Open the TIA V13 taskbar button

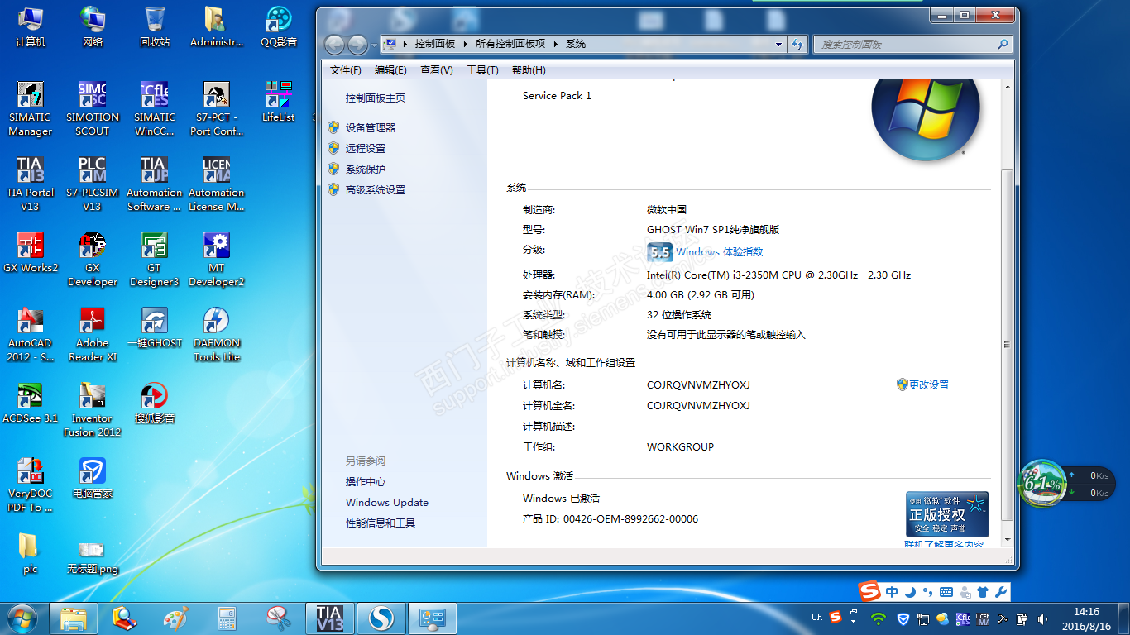pyautogui.click(x=330, y=618)
